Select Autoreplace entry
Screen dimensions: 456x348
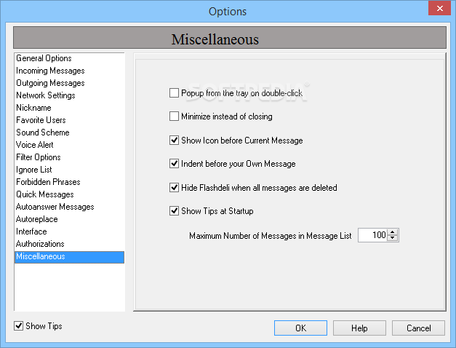point(69,219)
